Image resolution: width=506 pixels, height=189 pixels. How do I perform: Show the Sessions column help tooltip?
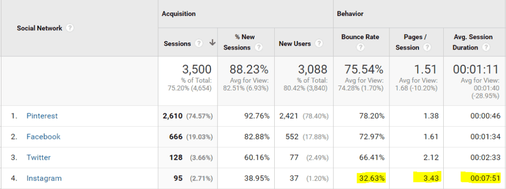[200, 44]
